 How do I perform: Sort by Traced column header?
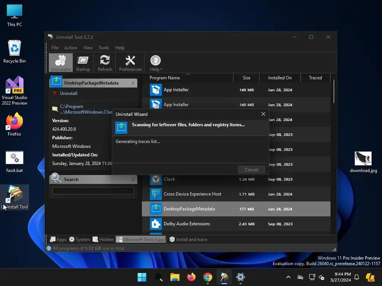(315, 78)
